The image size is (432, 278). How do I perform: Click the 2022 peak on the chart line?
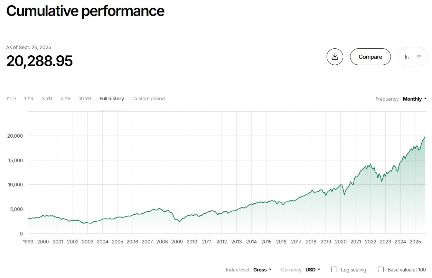coord(370,164)
